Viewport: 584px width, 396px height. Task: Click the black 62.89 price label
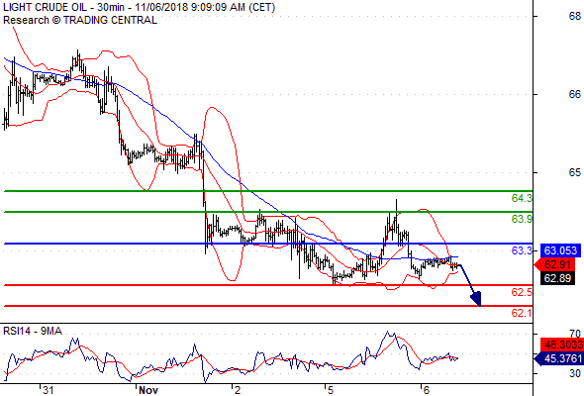click(x=557, y=278)
